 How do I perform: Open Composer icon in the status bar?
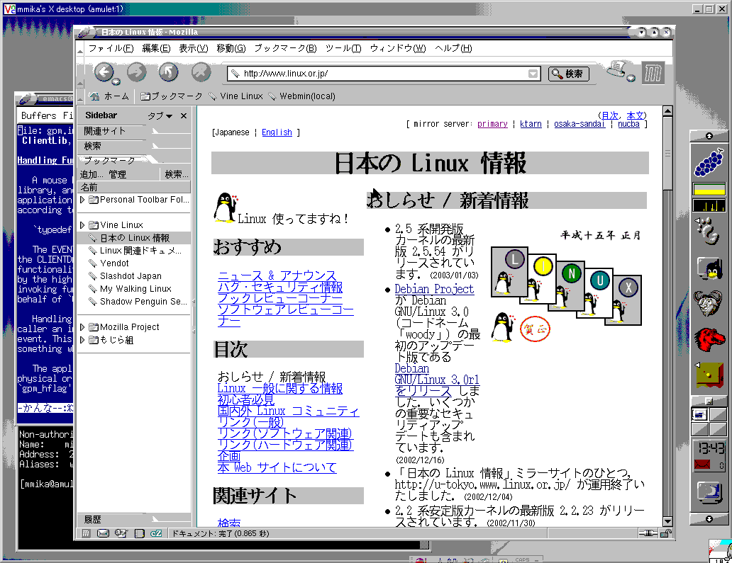click(121, 533)
